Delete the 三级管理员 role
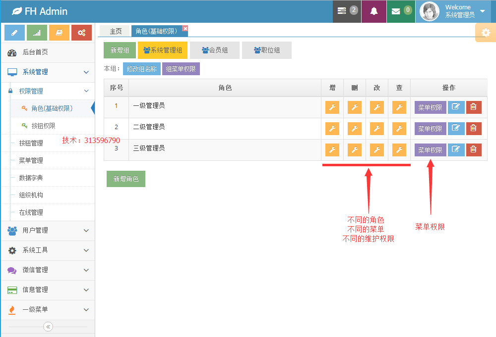The height and width of the screenshot is (337, 496). click(x=474, y=150)
